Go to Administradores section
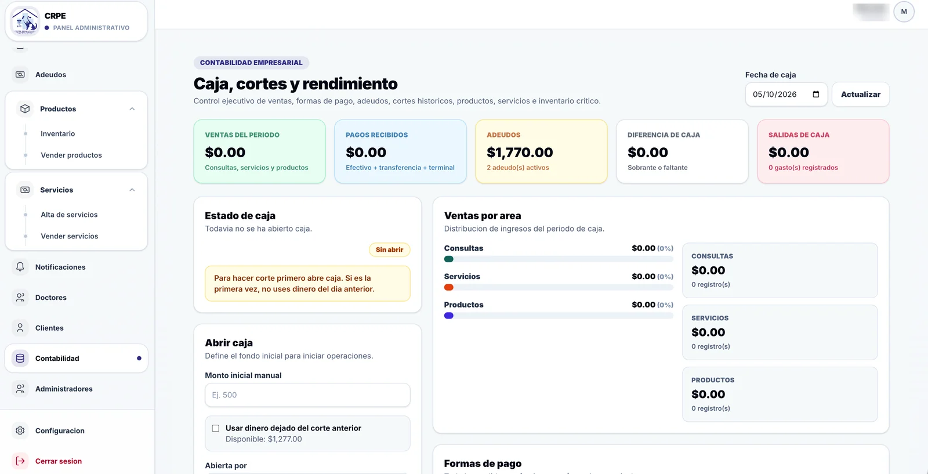 (x=77, y=389)
